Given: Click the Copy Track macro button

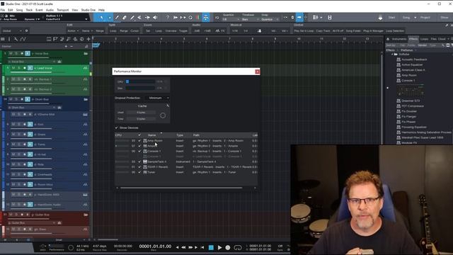Looking at the screenshot, I should pyautogui.click(x=323, y=30).
